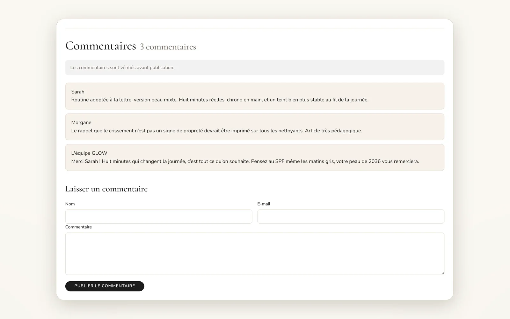Screen dimensions: 510x319
Task: Click the Nom field label
Action: click(70, 204)
